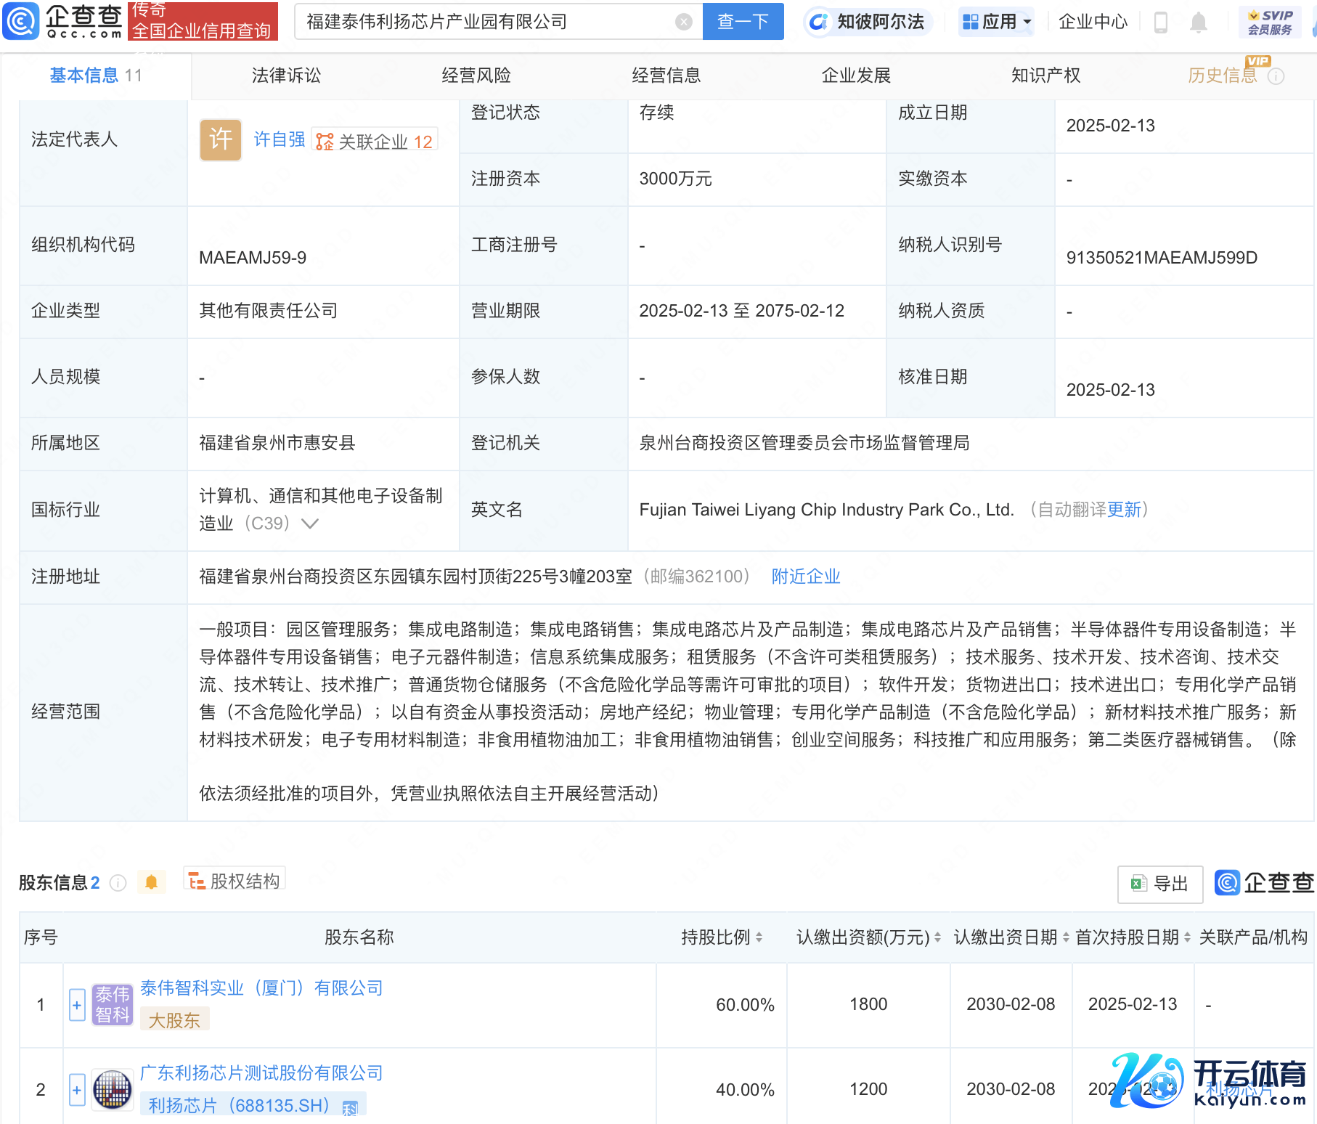
Task: Click the shareholder alert bell icon
Action: (151, 882)
